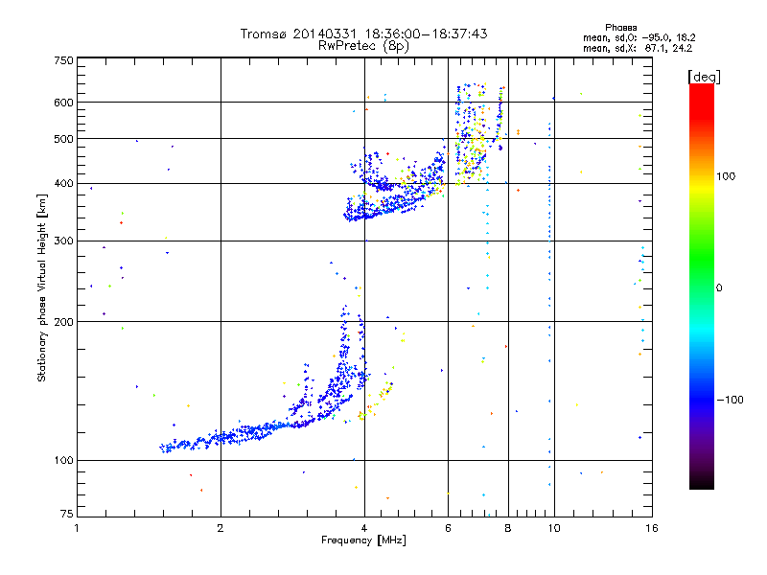Click the colorbar tick label '0'
This screenshot has height=575, width=767.
tap(719, 288)
